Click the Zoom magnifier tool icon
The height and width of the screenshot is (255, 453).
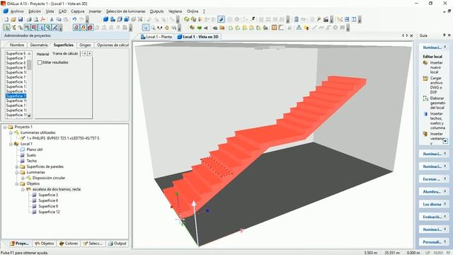153,28
